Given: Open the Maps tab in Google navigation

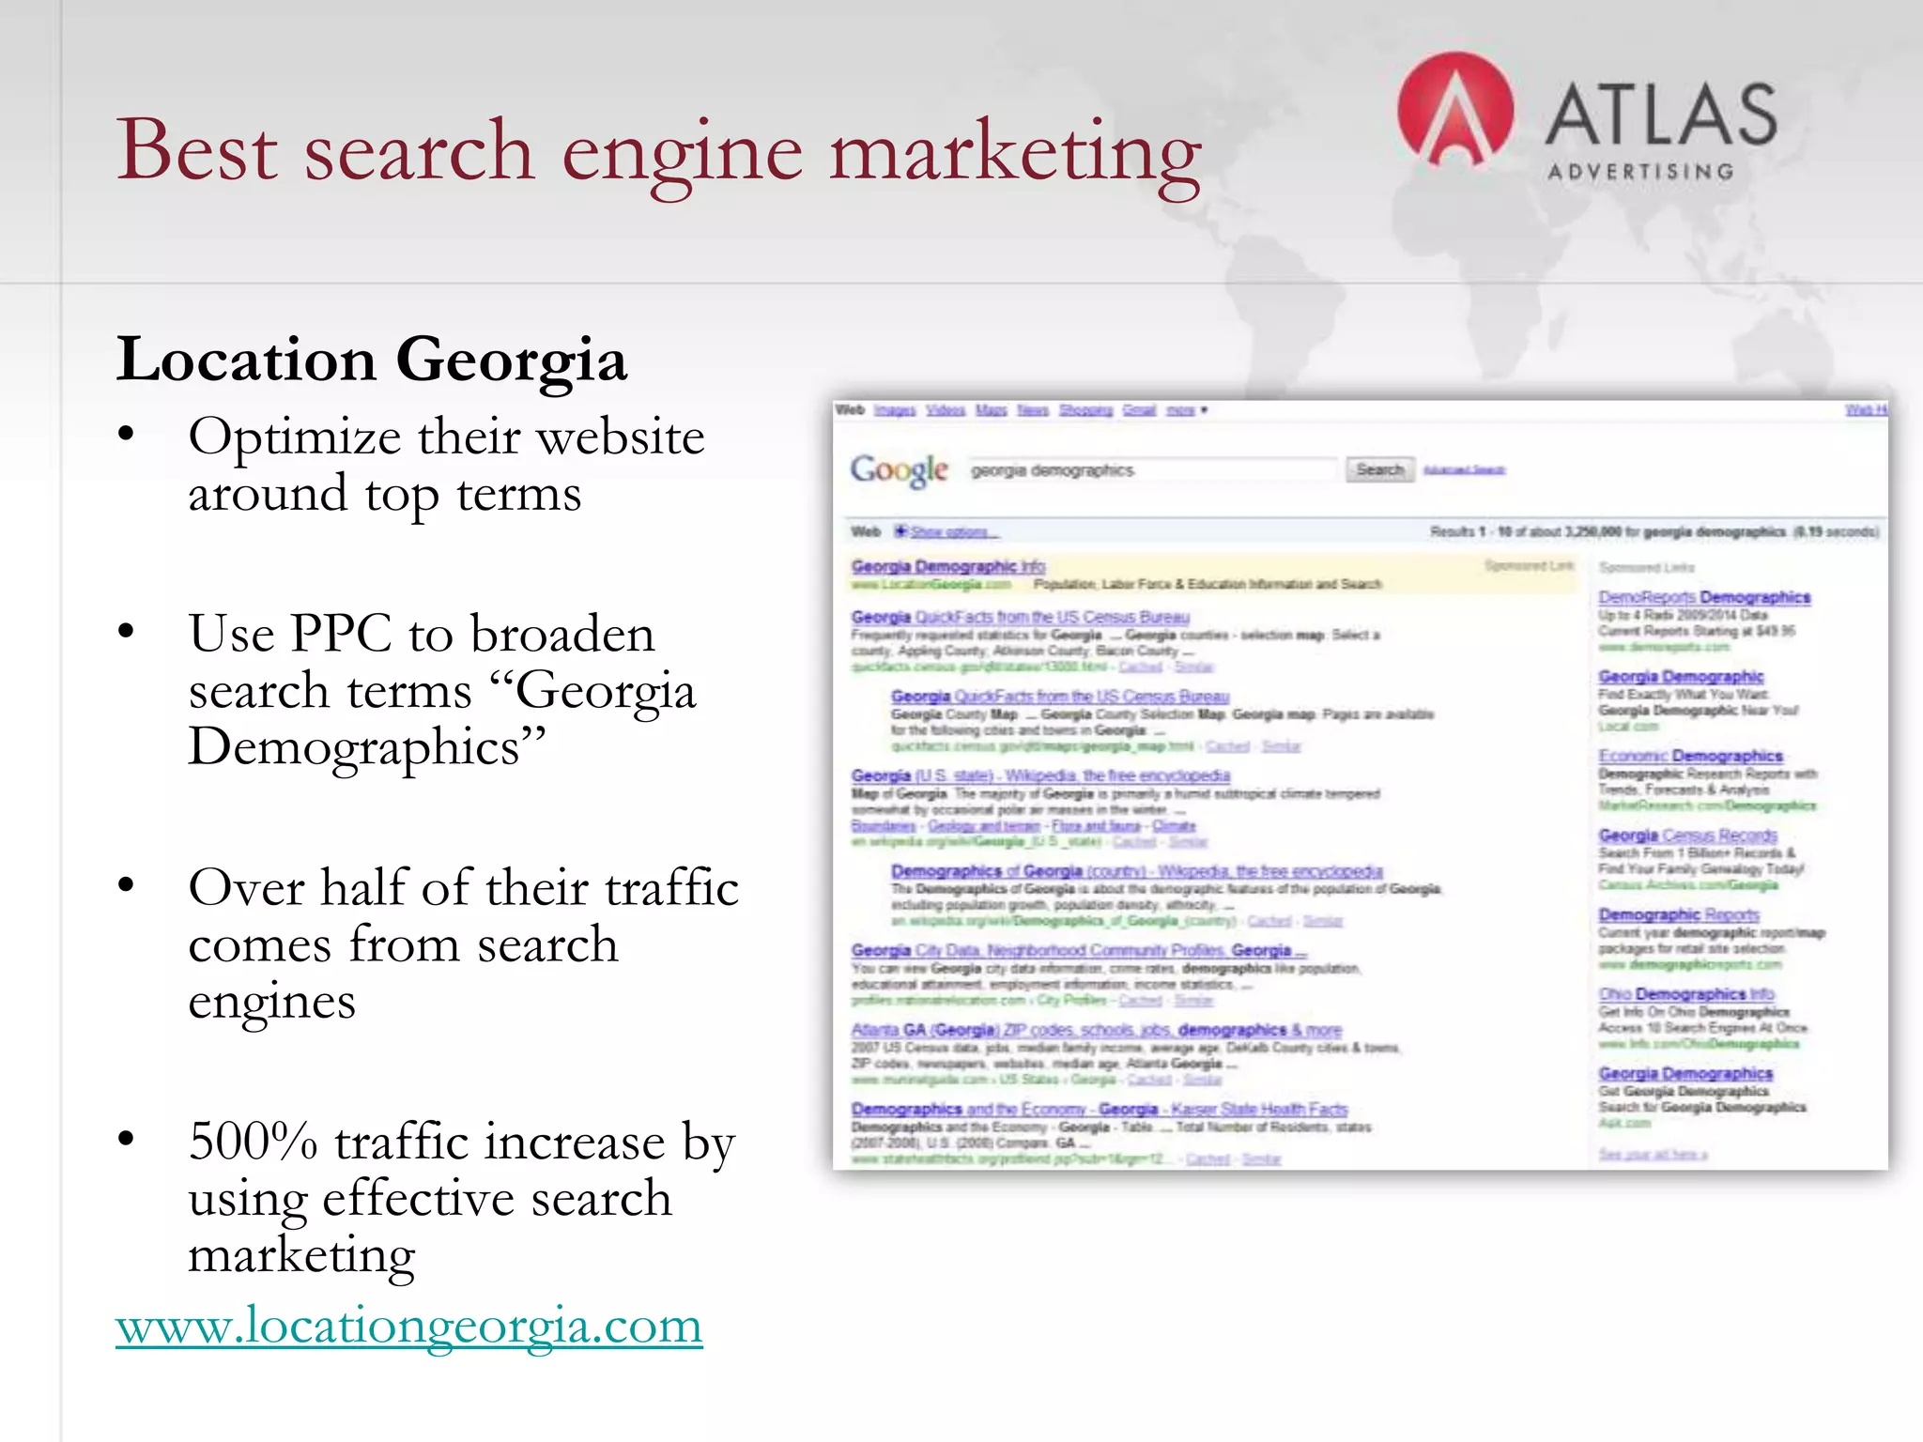Looking at the screenshot, I should [x=991, y=410].
